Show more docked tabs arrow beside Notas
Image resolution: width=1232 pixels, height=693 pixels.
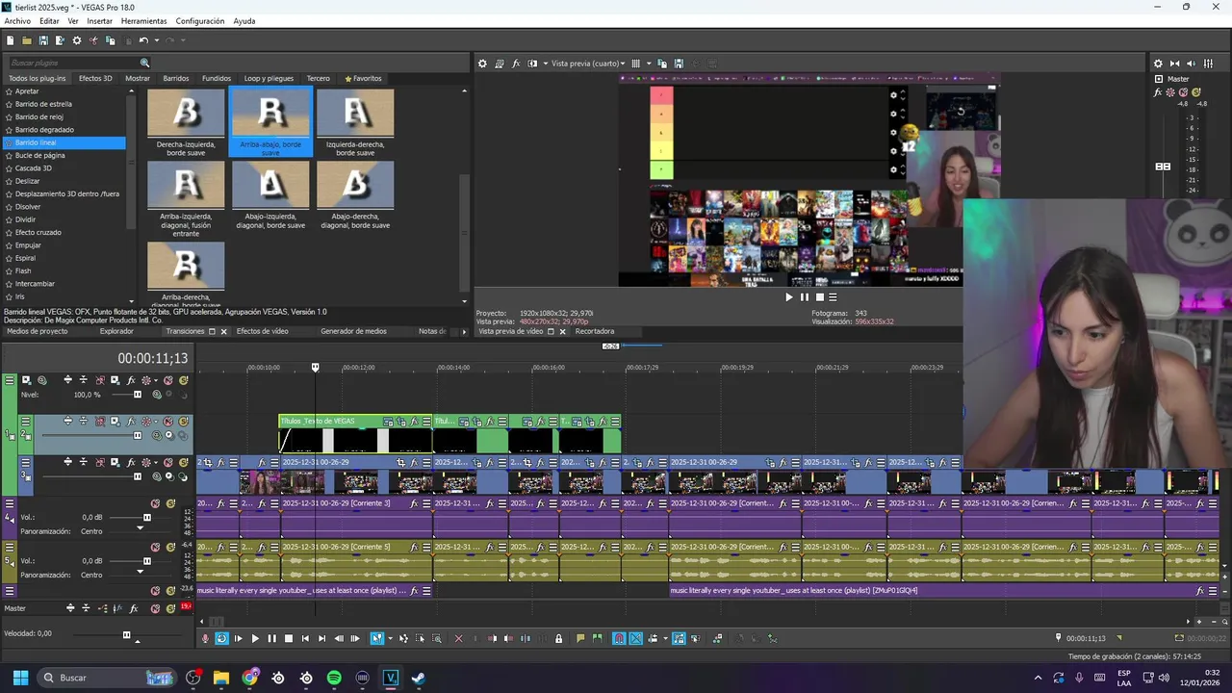pos(464,331)
